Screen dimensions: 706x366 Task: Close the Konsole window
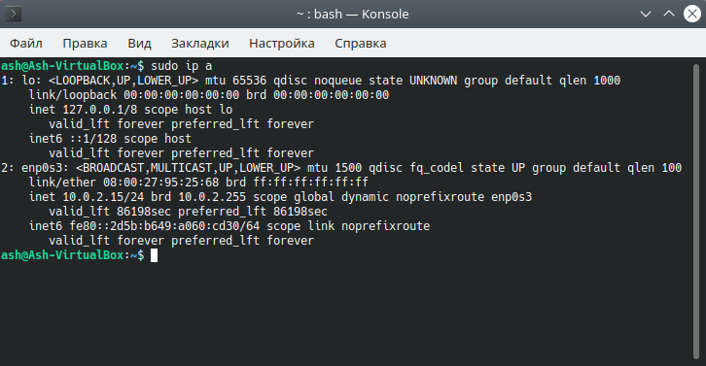(692, 14)
